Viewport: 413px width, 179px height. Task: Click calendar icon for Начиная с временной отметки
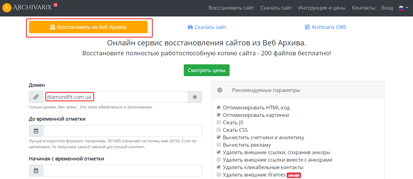(36, 171)
